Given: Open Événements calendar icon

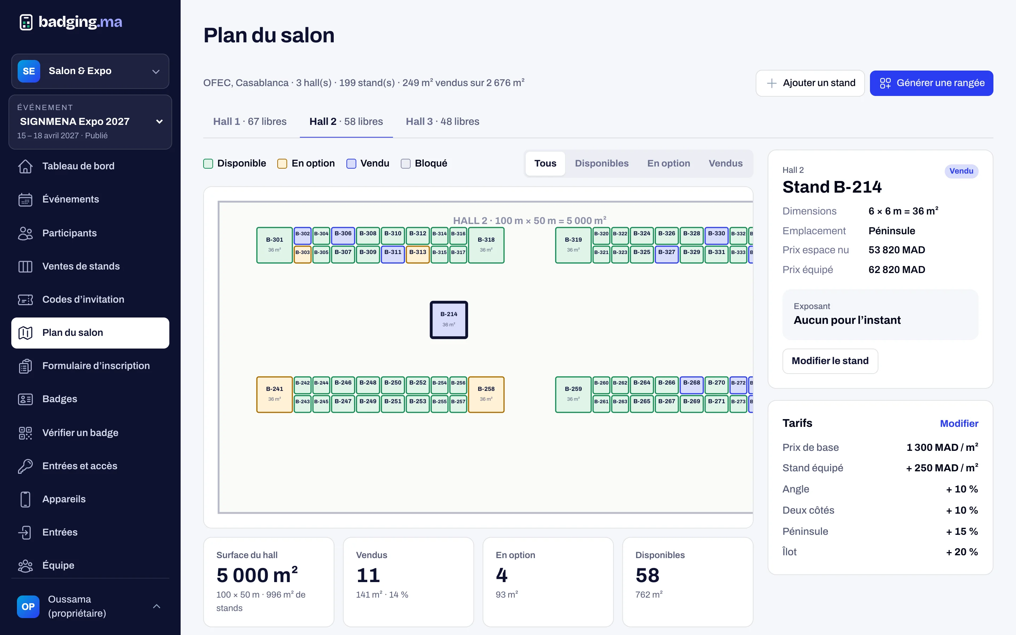Looking at the screenshot, I should pos(25,199).
